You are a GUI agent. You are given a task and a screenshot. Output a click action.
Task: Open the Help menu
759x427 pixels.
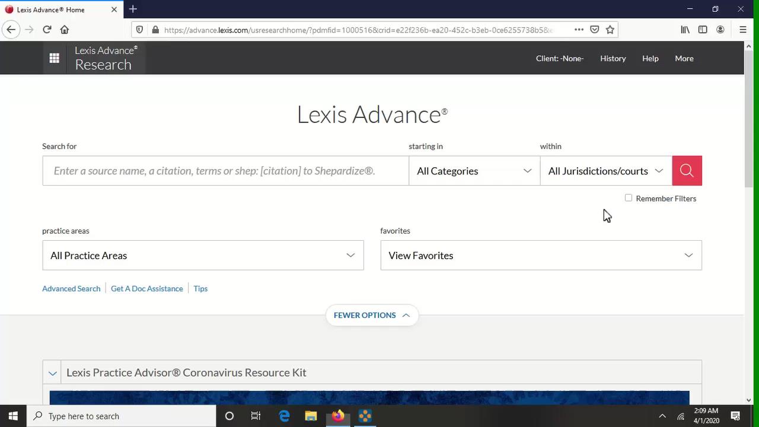pyautogui.click(x=650, y=58)
